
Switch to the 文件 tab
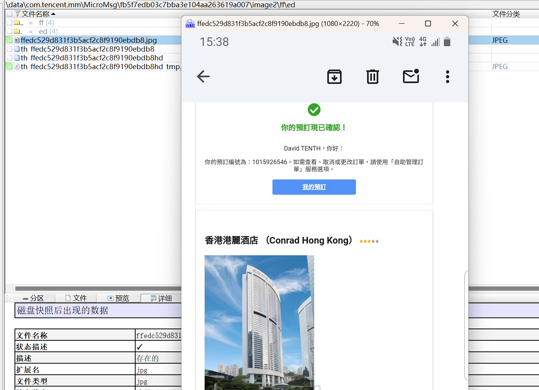(x=76, y=298)
